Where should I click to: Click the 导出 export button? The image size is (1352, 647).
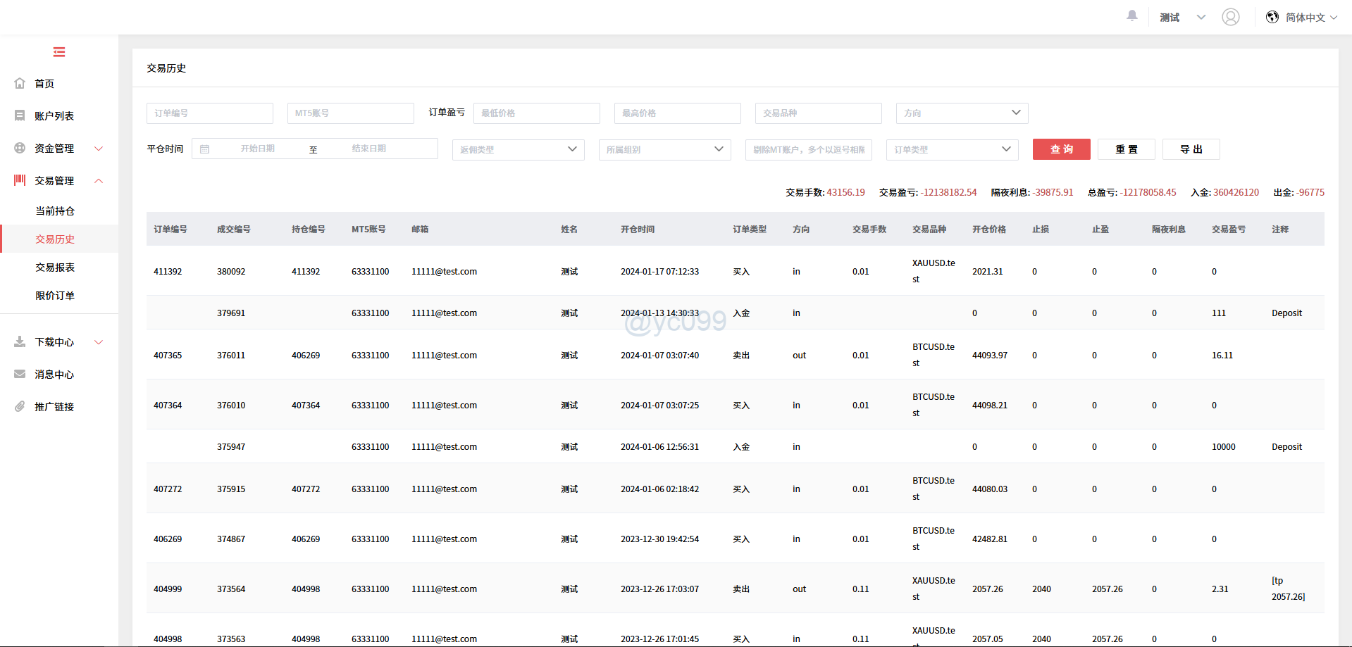[1191, 149]
